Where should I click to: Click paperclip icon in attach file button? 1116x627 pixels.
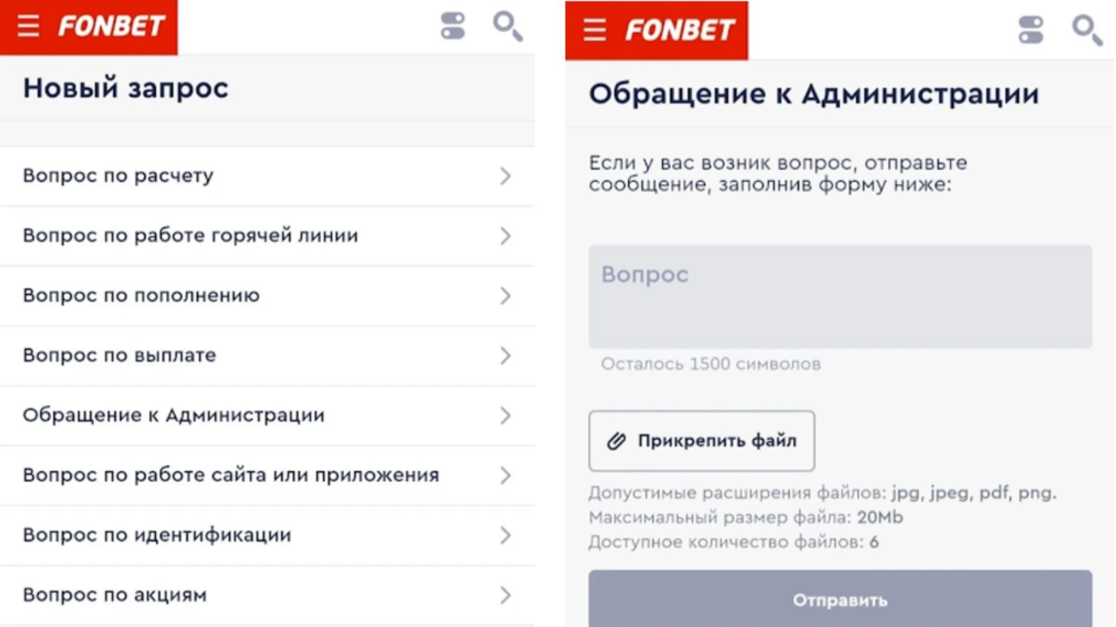[x=616, y=441]
